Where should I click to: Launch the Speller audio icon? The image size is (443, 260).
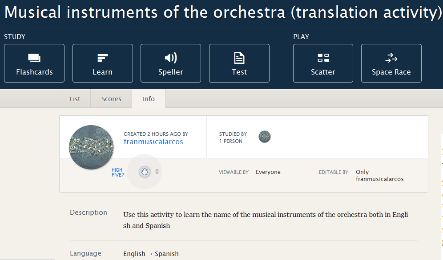click(x=171, y=58)
